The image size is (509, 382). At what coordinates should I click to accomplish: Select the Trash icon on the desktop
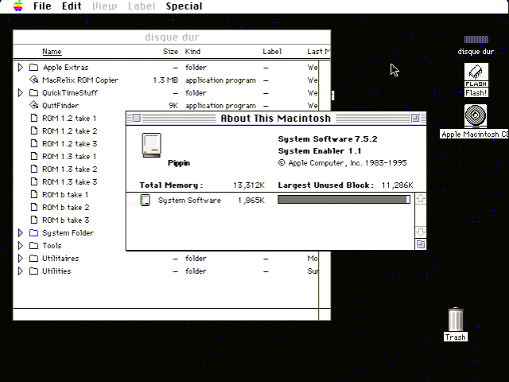click(456, 320)
